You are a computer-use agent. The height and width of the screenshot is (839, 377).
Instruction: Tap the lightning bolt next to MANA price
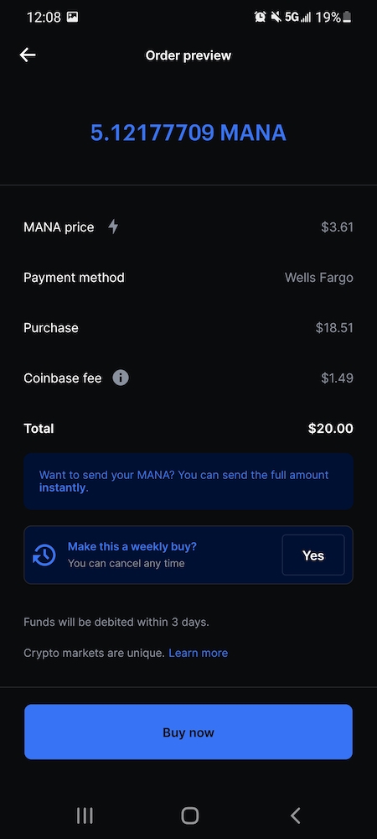113,227
